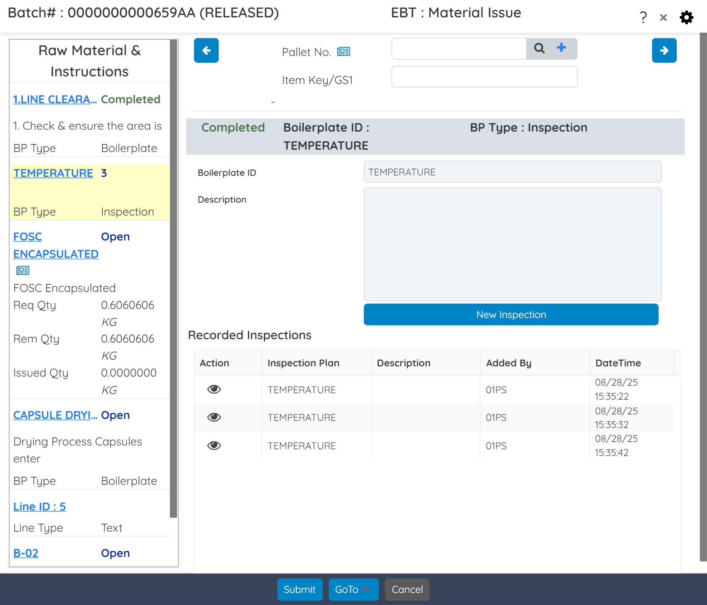Select the B-02 instruction link

25,553
